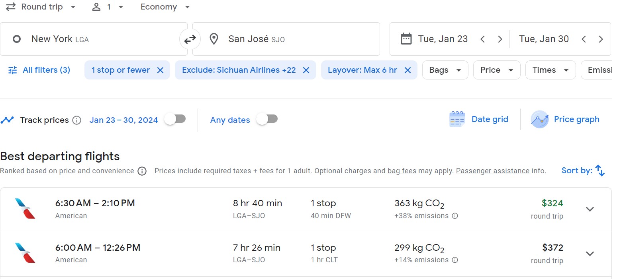Enable the Track prices toggle
This screenshot has height=279, width=623.
coord(175,120)
